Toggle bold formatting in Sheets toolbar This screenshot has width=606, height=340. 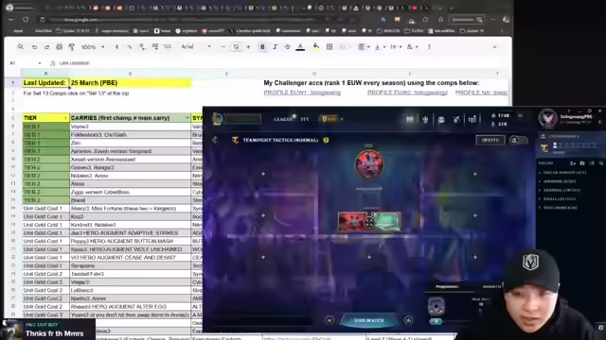coord(262,46)
